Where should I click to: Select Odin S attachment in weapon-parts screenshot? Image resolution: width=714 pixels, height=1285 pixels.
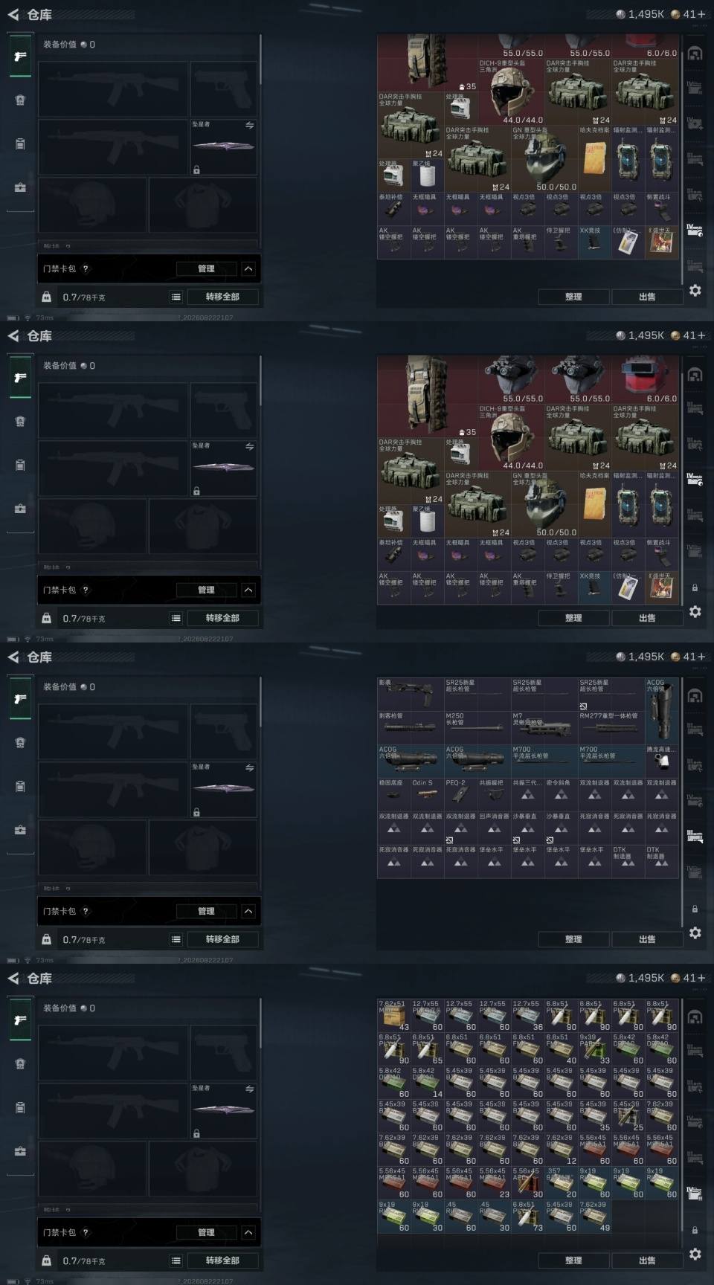[428, 794]
